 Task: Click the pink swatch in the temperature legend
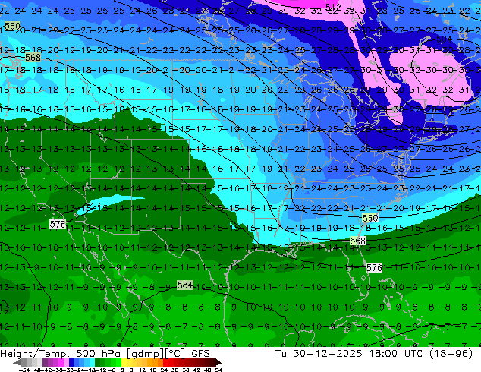point(66,362)
